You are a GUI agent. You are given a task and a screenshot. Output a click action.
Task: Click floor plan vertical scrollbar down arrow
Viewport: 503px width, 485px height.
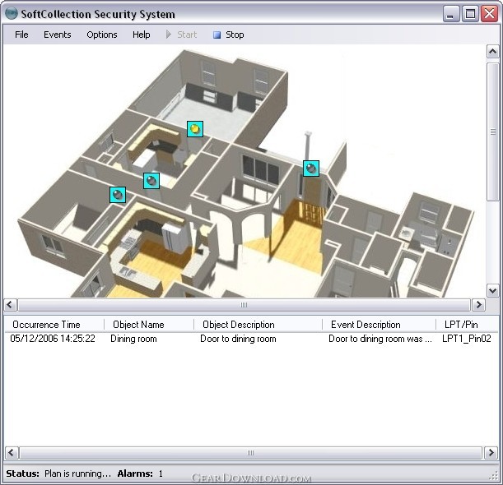click(493, 290)
